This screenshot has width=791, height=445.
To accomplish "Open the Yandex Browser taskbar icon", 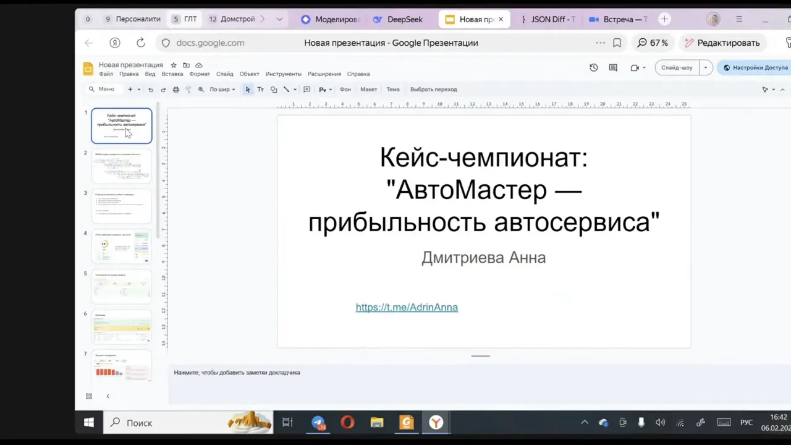I will [x=436, y=423].
